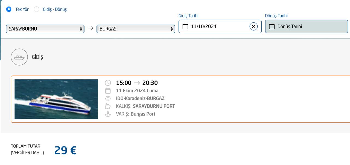Open the BURGAS arrival port dropdown
The width and height of the screenshot is (350, 165).
pyautogui.click(x=136, y=29)
